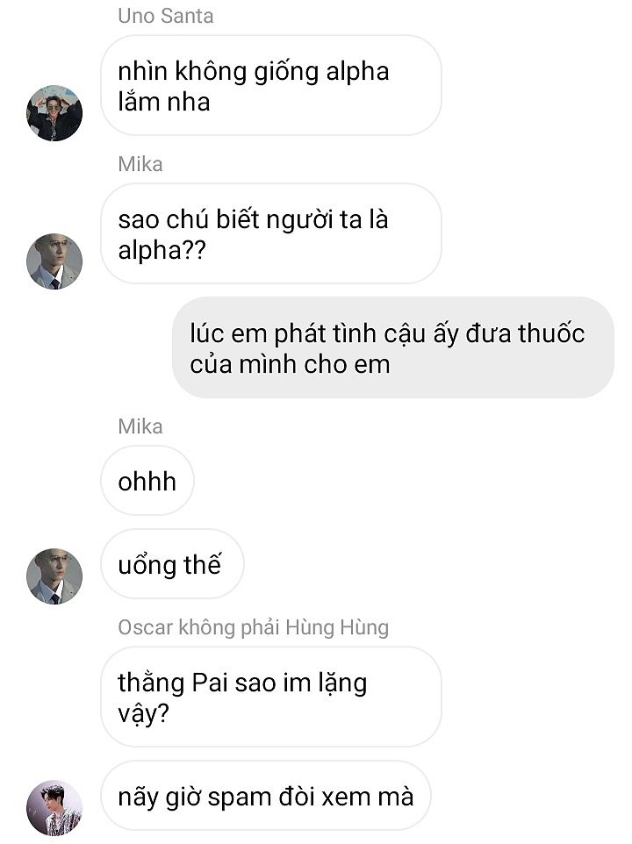Tap Mika's avatar beside the alpha question
The height and width of the screenshot is (844, 632).
54,261
